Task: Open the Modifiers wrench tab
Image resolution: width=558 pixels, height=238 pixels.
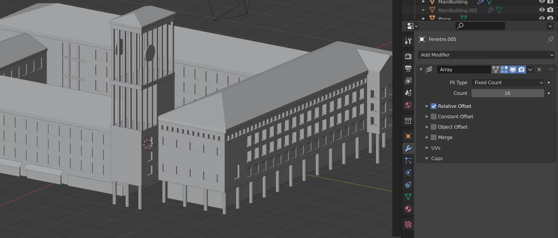Action: [x=408, y=148]
